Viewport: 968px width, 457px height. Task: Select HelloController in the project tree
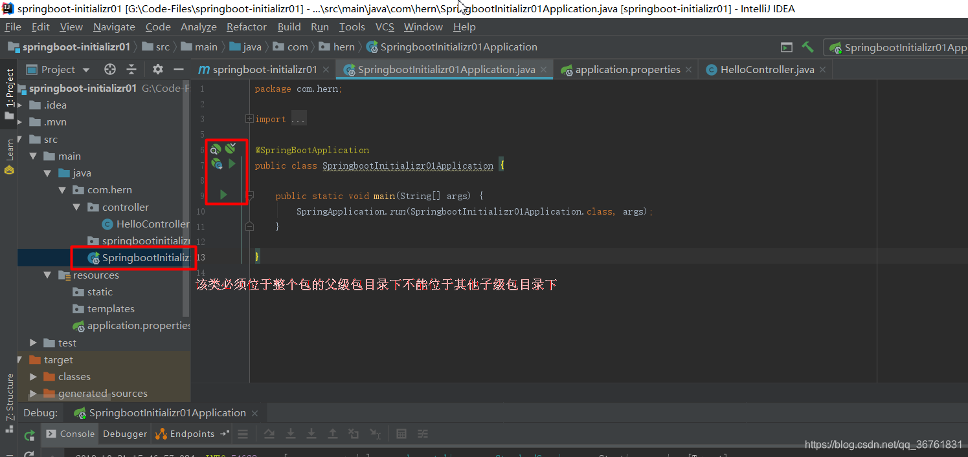coord(146,224)
